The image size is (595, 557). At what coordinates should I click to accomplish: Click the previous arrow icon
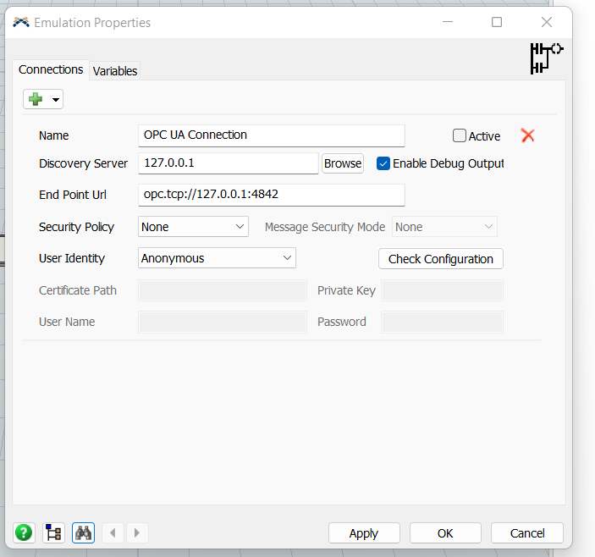[x=113, y=532]
